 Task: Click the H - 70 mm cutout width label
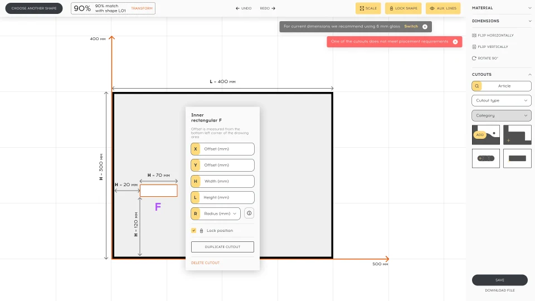pos(159,176)
